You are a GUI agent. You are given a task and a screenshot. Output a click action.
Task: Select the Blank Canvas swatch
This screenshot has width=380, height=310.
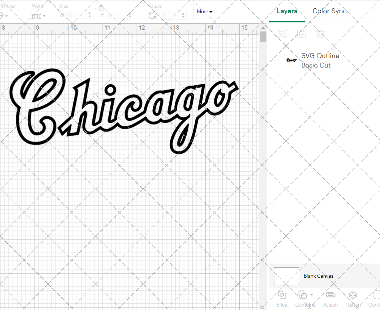tap(287, 275)
